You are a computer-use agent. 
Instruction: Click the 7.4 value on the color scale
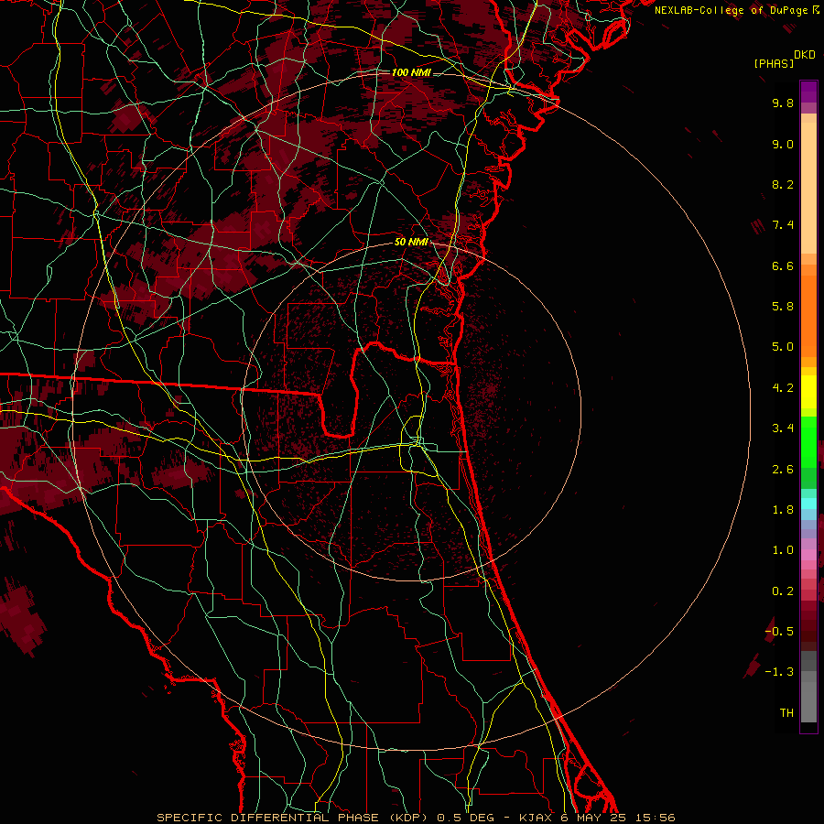[x=783, y=225]
